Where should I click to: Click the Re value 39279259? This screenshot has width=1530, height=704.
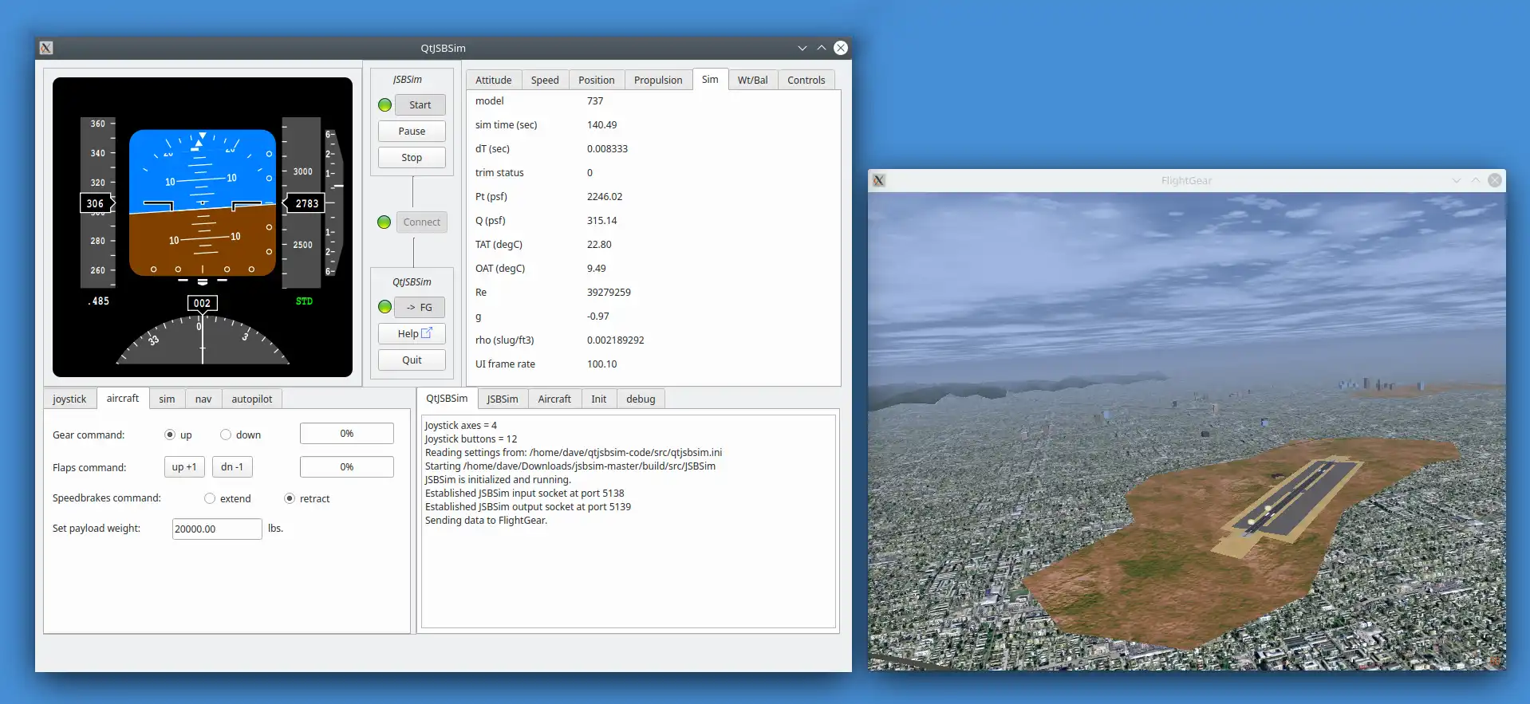click(609, 293)
